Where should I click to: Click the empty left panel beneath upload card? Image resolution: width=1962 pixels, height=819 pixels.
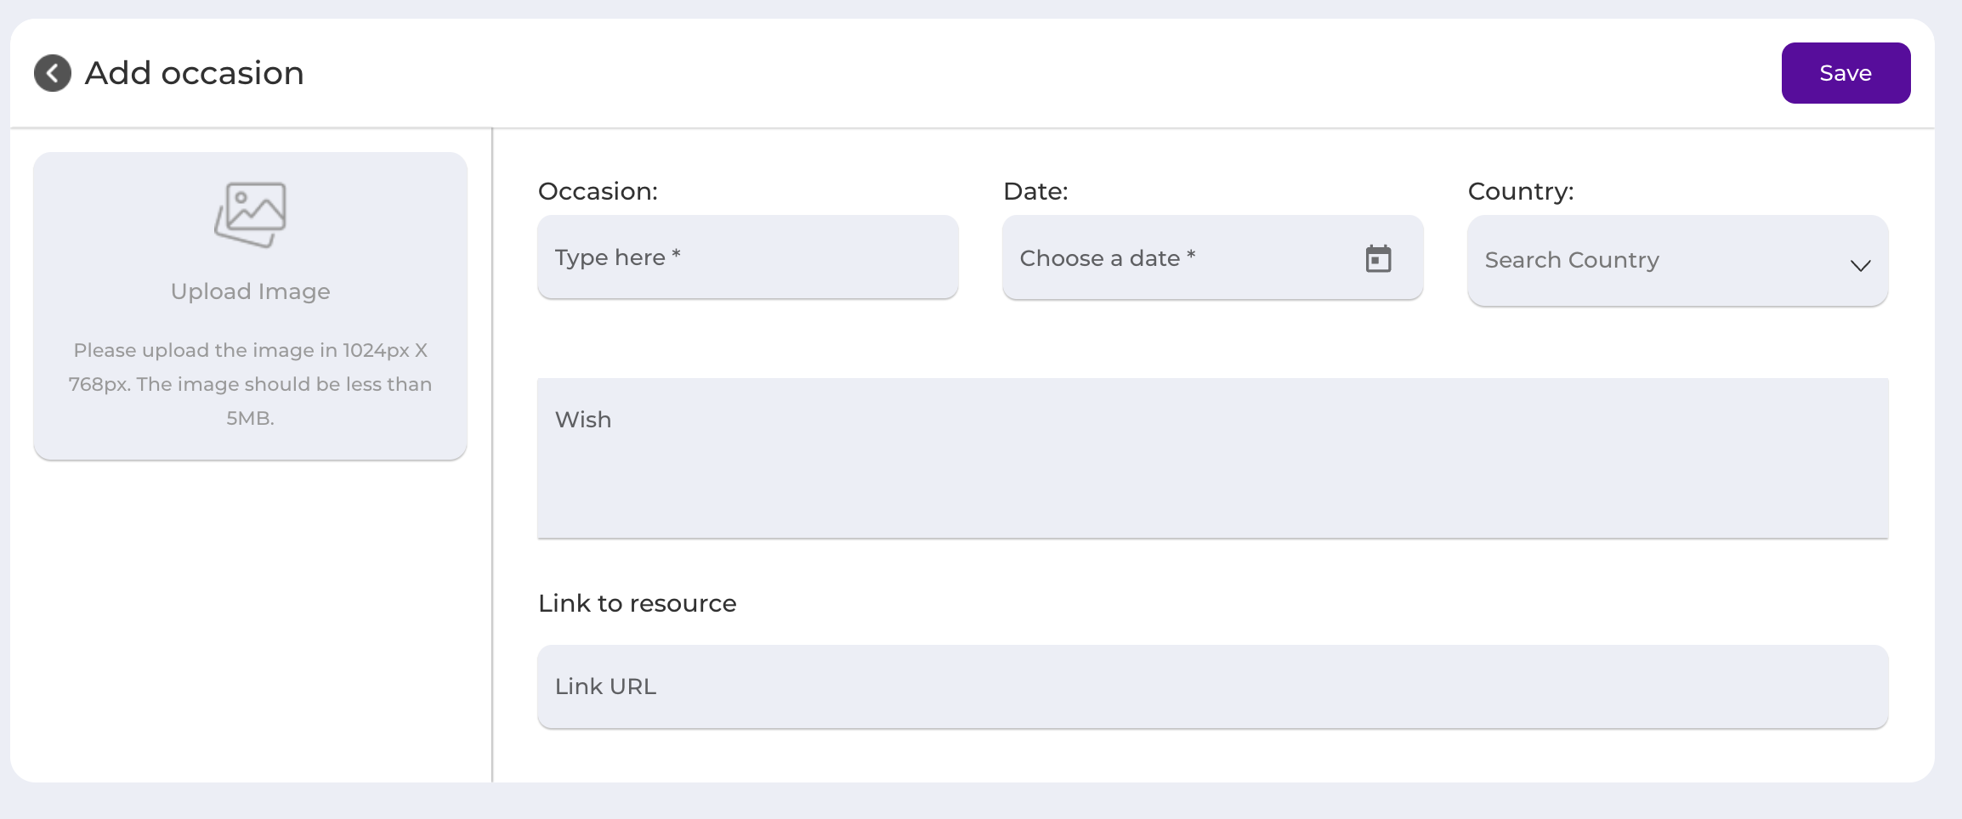tap(250, 620)
